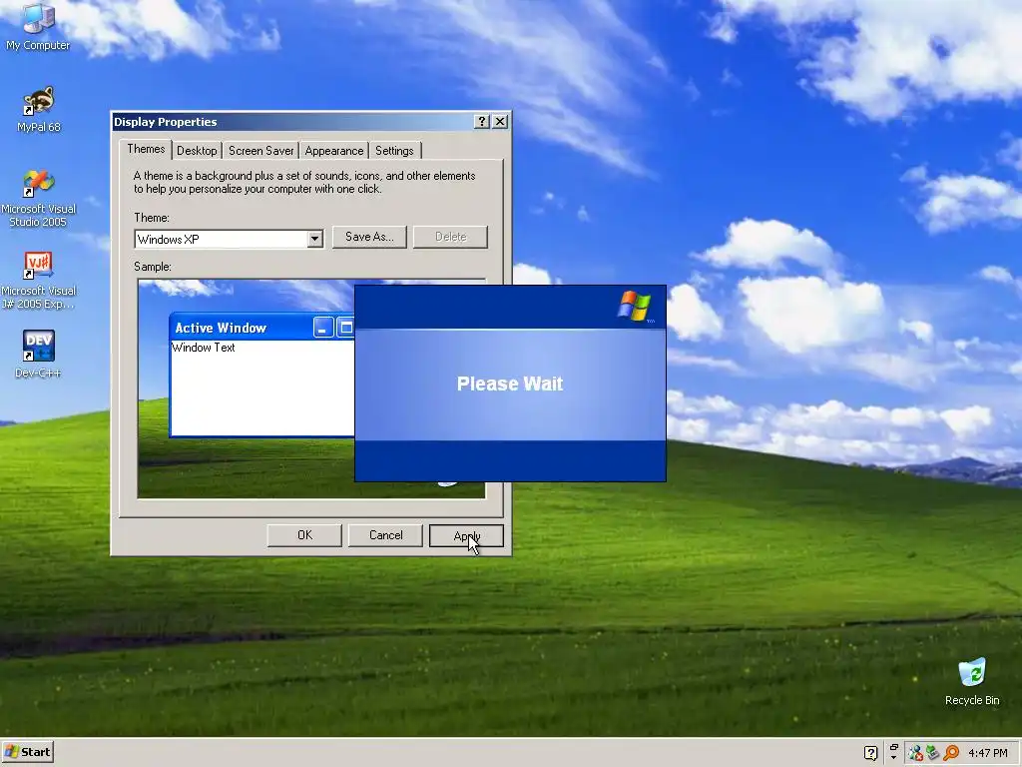Select the MyPal 68 browser shortcut
Screen dimensions: 1022x767
(x=38, y=108)
